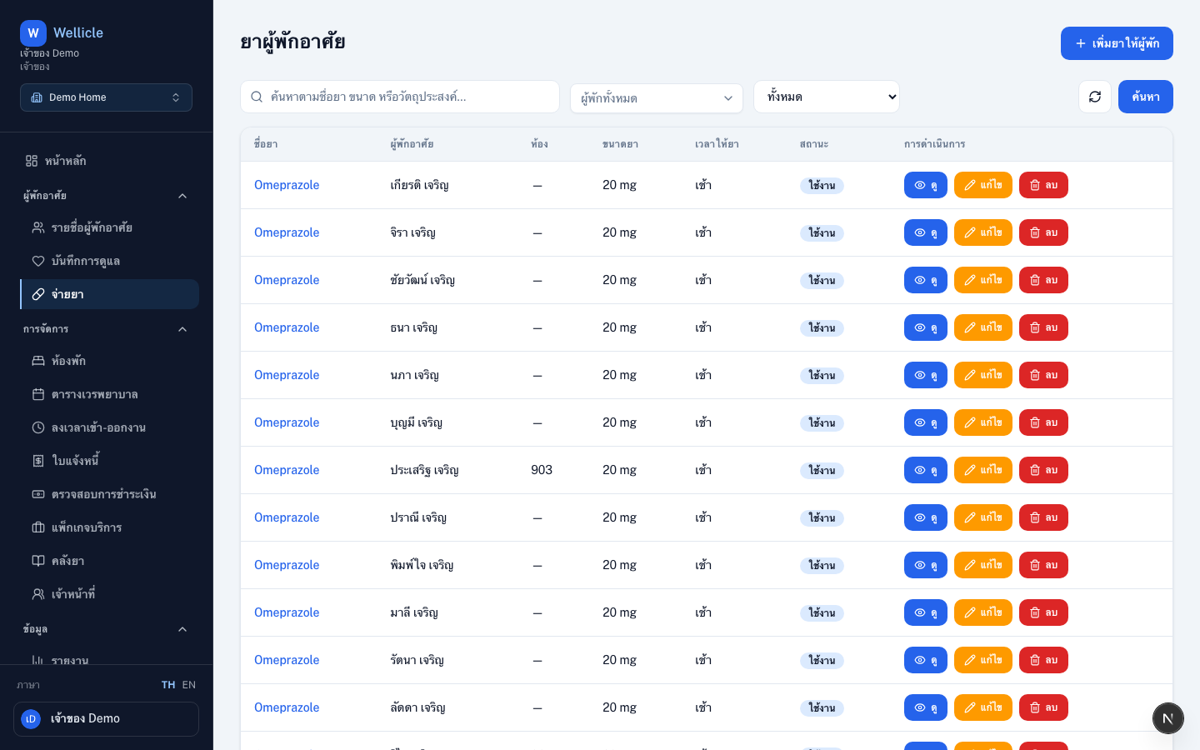Click the book icon beside คลังยา
The image size is (1200, 750).
coord(38,561)
